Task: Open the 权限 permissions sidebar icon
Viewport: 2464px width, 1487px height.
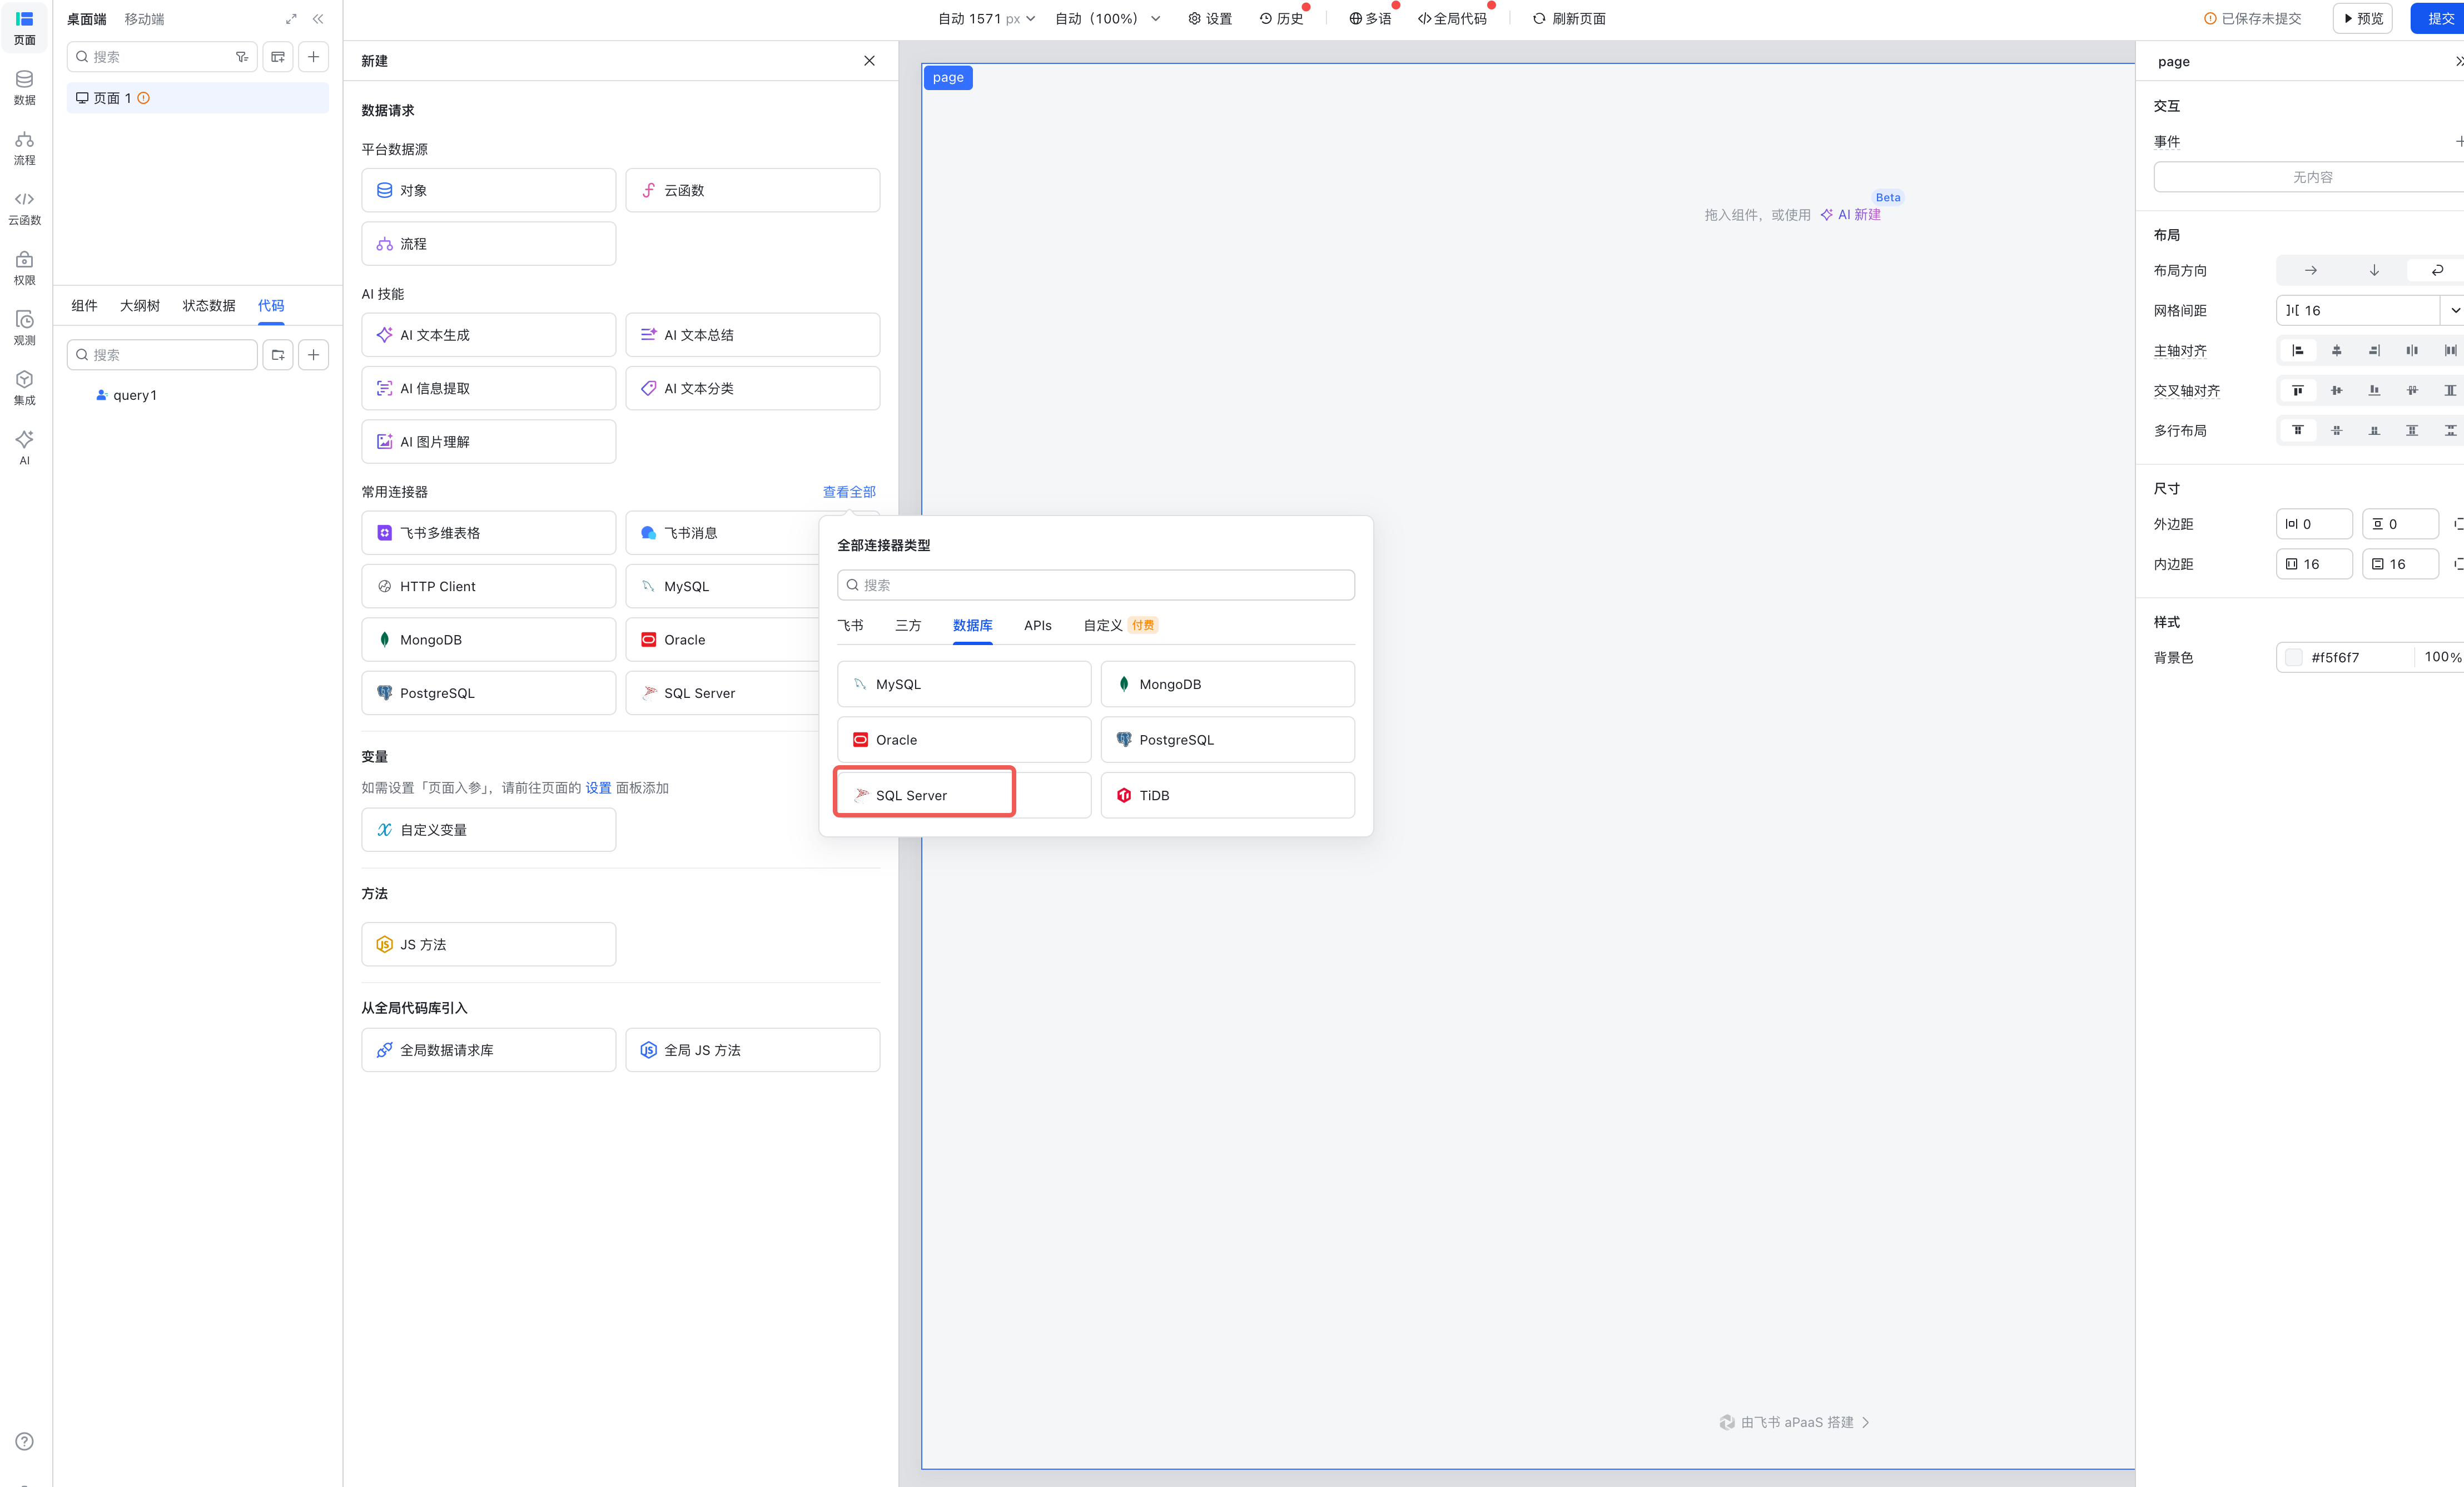Action: pyautogui.click(x=24, y=267)
